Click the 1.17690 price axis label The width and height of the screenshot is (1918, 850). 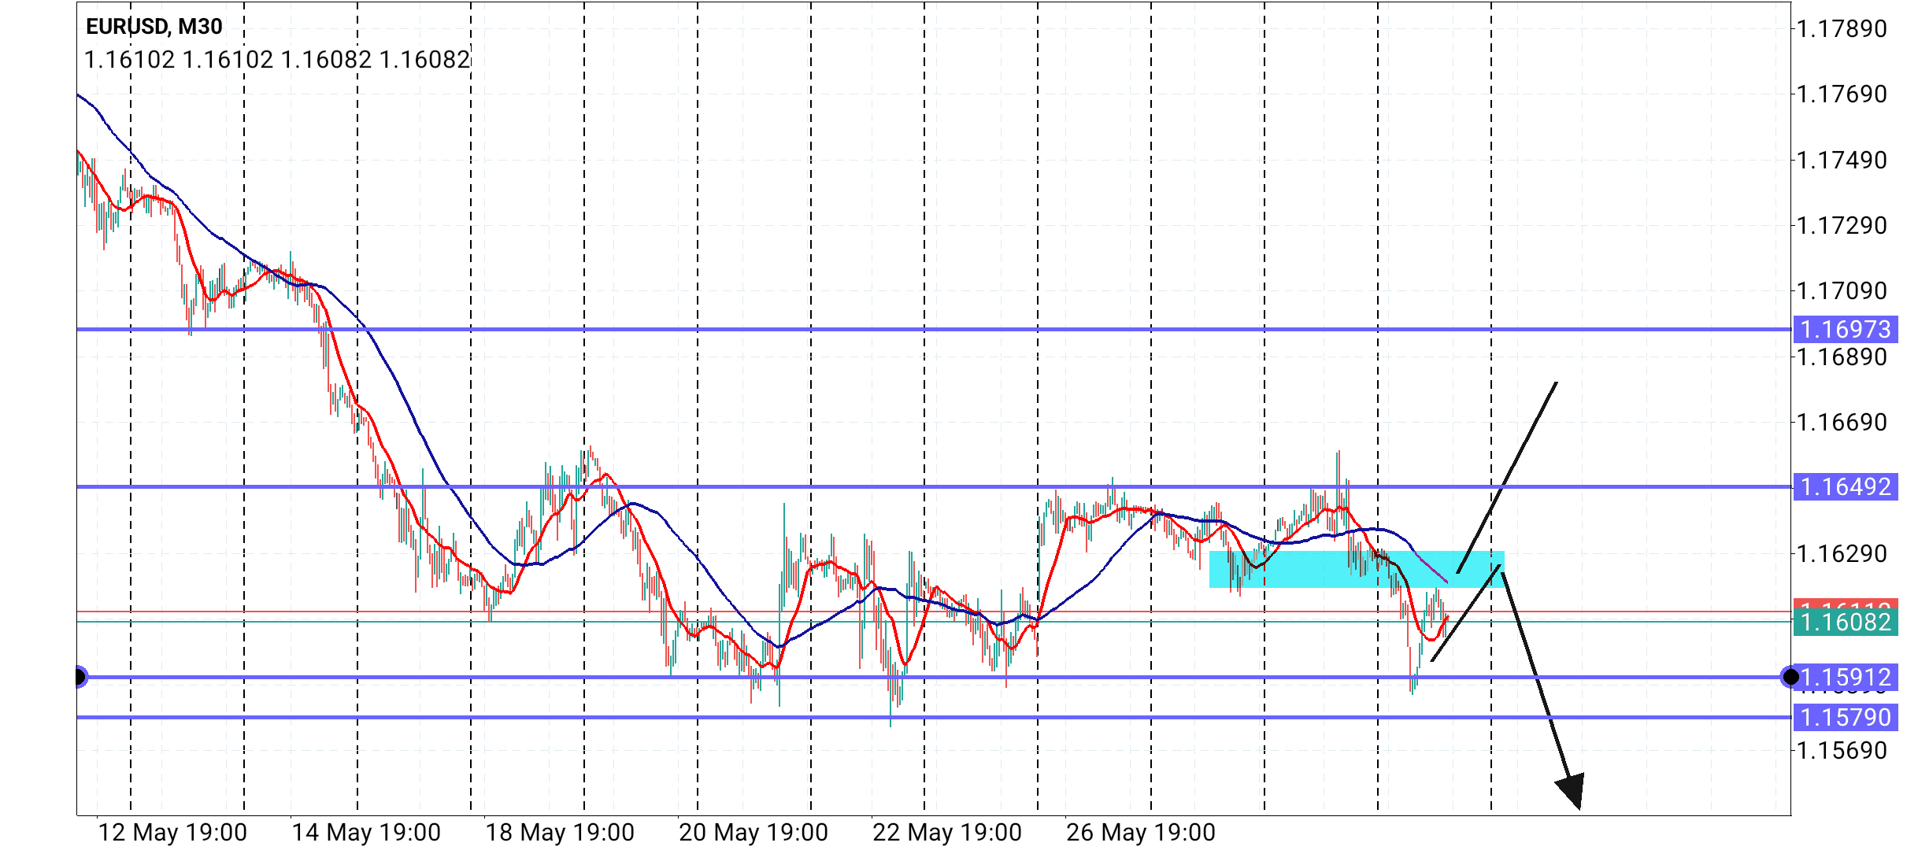(1842, 94)
